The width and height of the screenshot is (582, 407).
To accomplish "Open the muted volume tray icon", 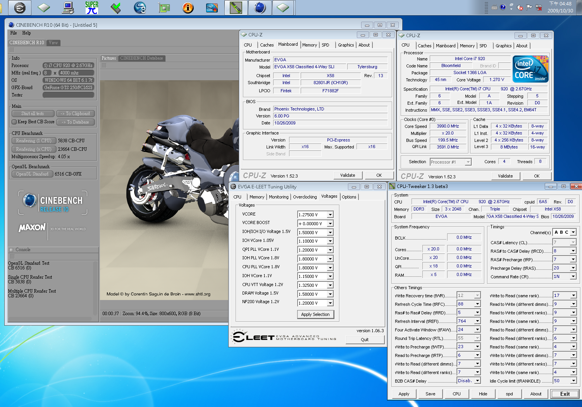I will point(520,7).
